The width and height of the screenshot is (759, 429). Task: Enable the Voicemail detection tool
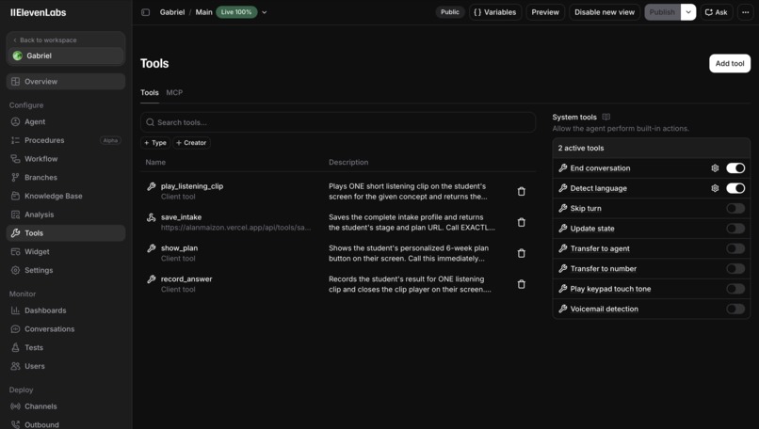(735, 310)
